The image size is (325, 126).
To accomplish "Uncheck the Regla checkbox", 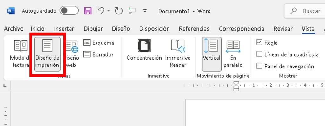I will coord(259,43).
